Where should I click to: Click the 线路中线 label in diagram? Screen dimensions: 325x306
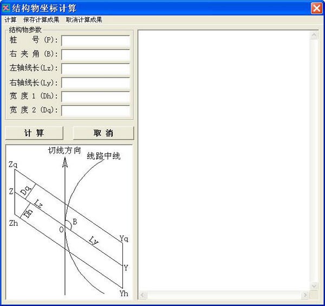coord(103,156)
